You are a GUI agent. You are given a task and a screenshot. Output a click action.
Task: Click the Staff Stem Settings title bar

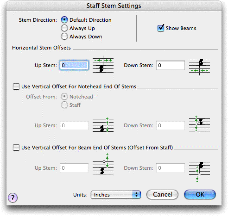pyautogui.click(x=114, y=6)
